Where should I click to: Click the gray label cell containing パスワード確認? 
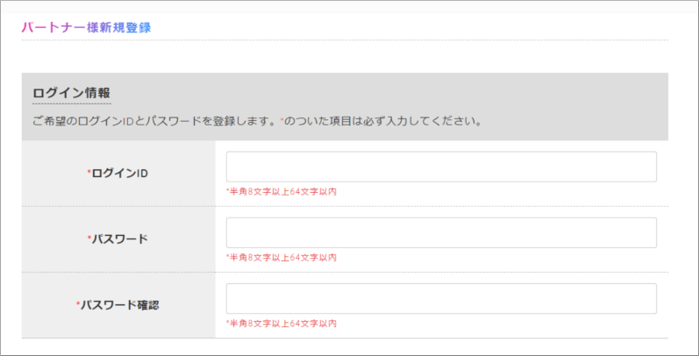click(x=118, y=305)
